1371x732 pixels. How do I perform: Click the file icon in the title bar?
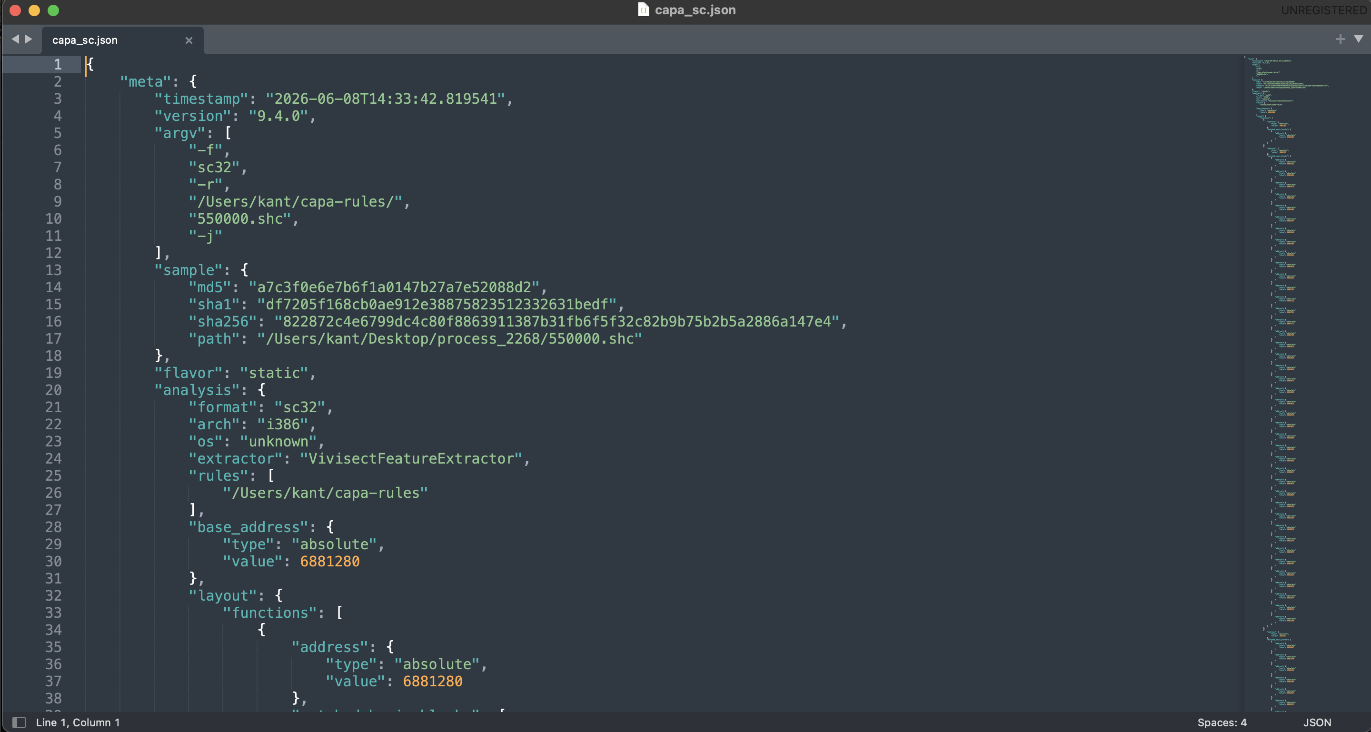pyautogui.click(x=643, y=10)
